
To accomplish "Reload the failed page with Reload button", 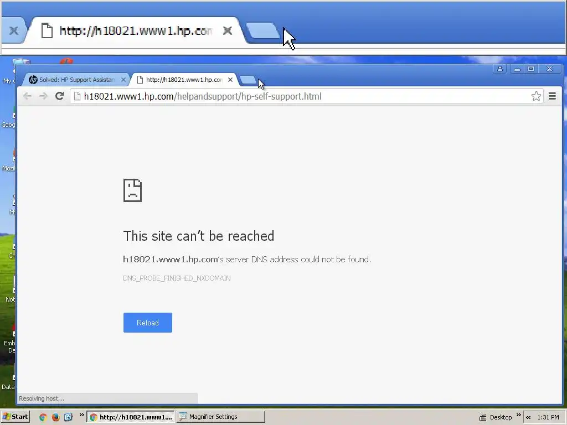I will (x=147, y=323).
